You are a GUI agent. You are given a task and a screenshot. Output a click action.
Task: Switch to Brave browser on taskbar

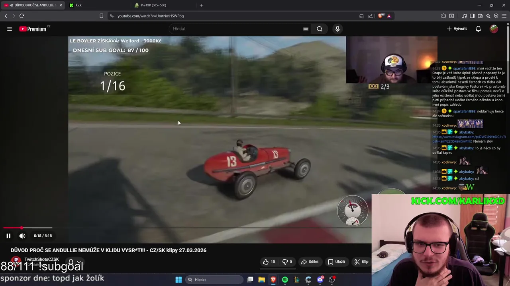(273, 280)
